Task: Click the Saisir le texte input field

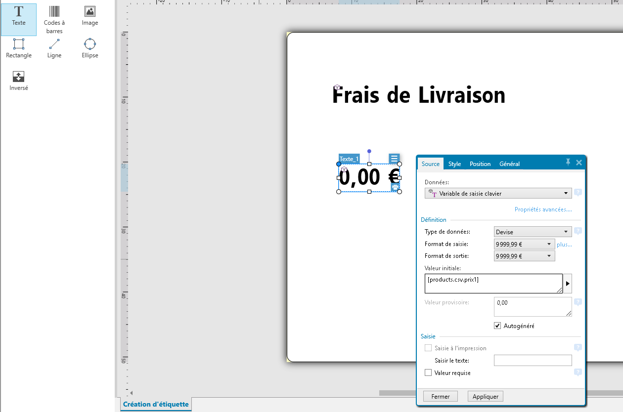Action: click(533, 361)
